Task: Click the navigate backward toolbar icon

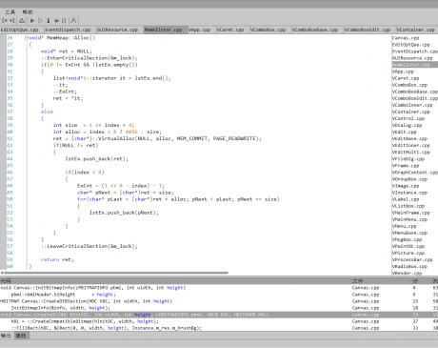Action: [x=4, y=21]
